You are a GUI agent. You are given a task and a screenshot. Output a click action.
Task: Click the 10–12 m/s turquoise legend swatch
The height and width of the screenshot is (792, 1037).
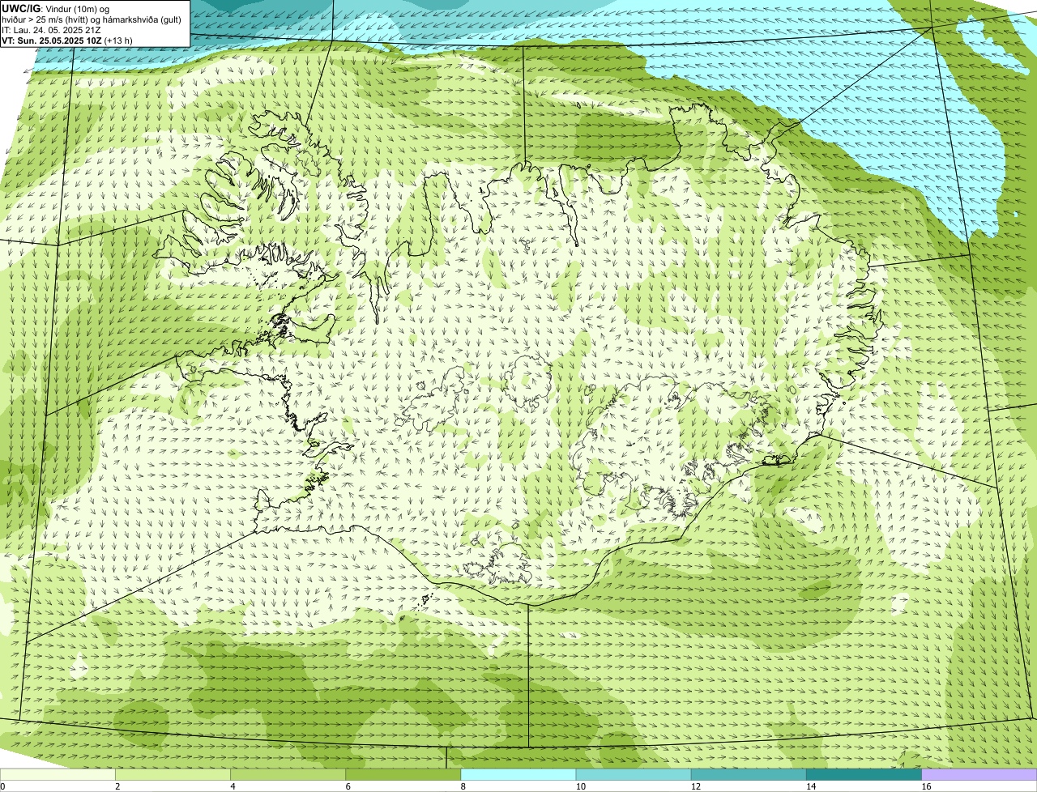(x=634, y=774)
